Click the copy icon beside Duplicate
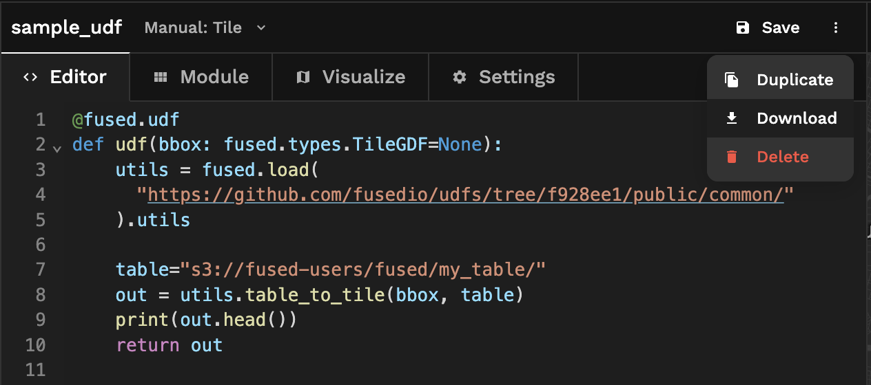The width and height of the screenshot is (871, 385). pos(732,80)
